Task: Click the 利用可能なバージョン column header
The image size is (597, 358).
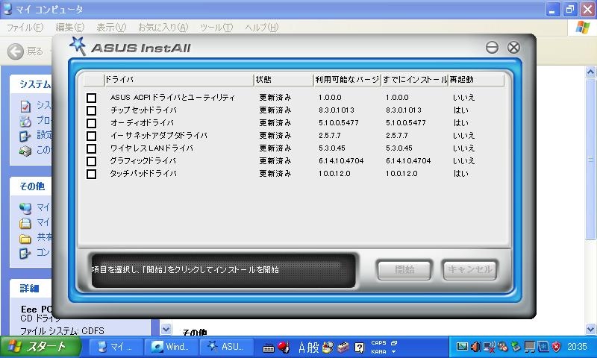Action: coord(347,80)
